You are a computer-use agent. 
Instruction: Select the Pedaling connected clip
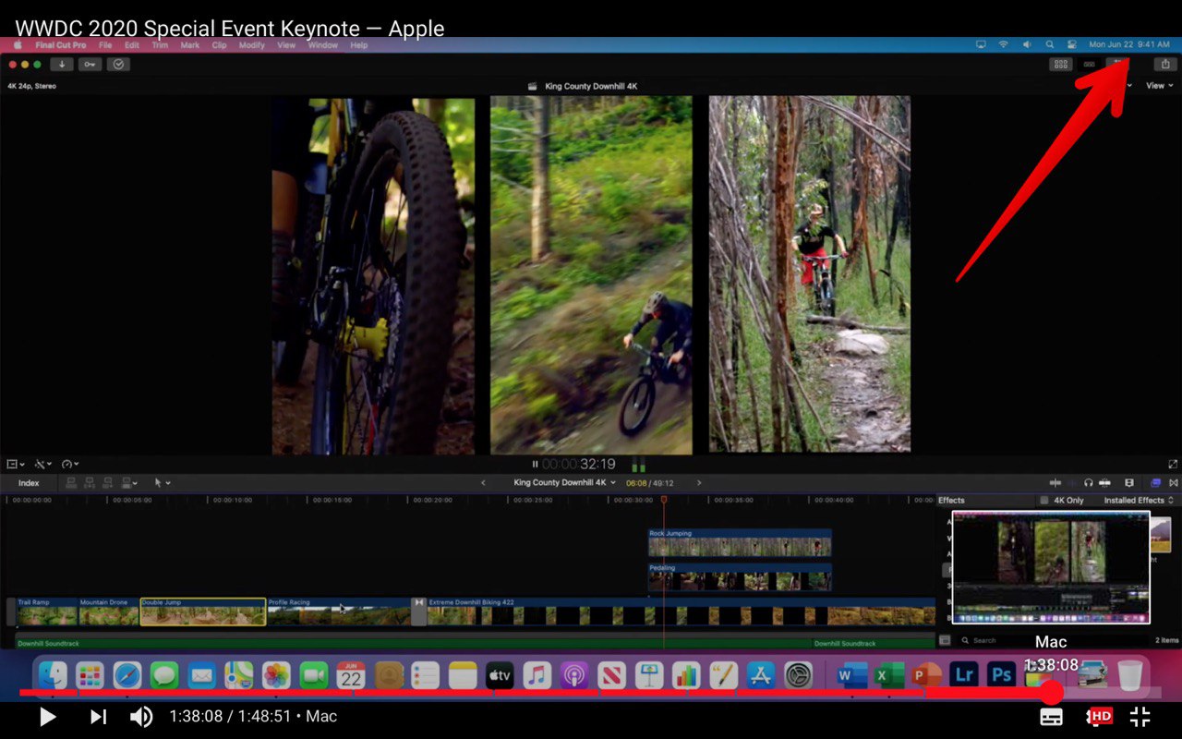740,577
